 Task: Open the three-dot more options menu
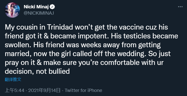(x=180, y=7)
